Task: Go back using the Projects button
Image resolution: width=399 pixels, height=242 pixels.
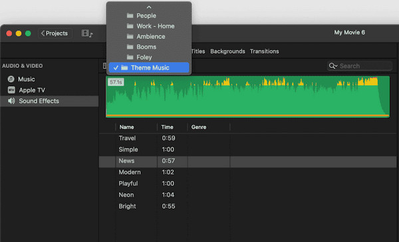Action: point(55,33)
